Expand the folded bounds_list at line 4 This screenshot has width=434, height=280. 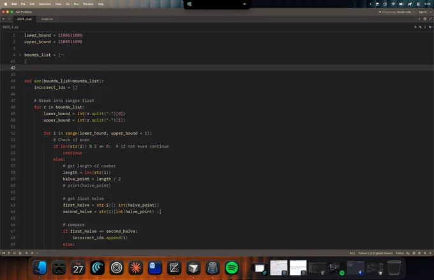pyautogui.click(x=20, y=55)
